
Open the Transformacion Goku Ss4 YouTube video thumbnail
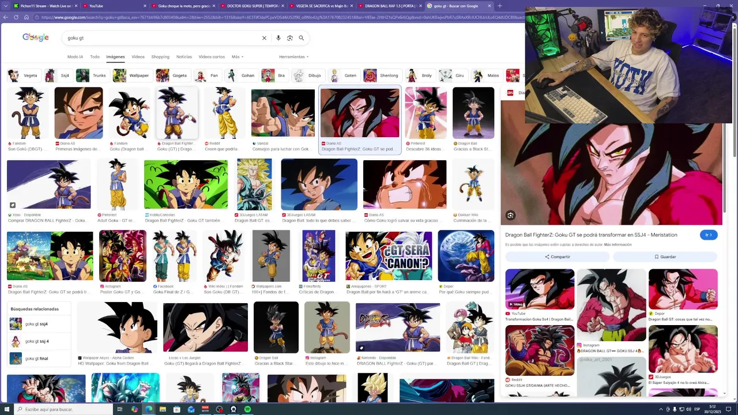pos(540,289)
